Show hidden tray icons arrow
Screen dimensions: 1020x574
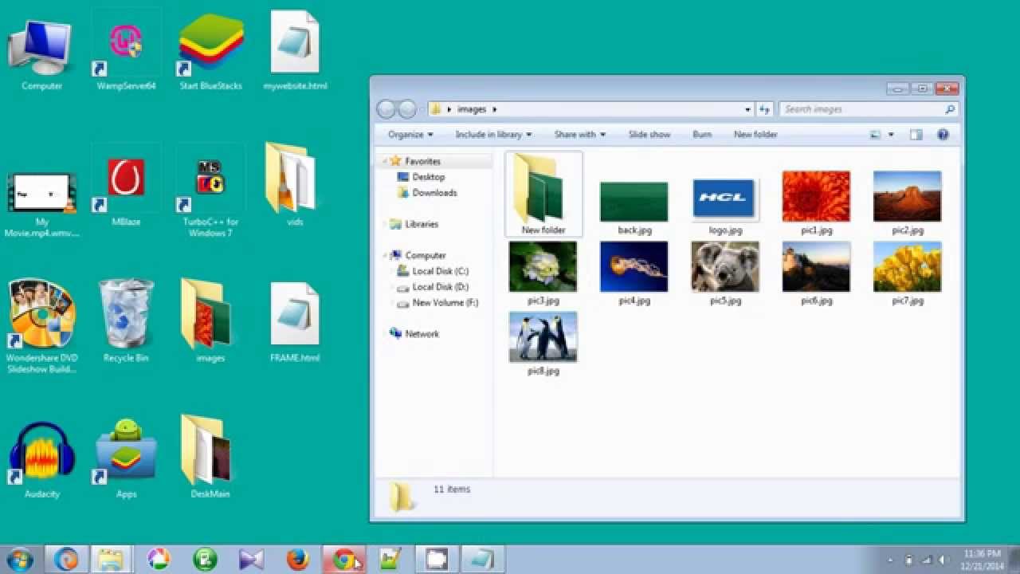(x=890, y=560)
